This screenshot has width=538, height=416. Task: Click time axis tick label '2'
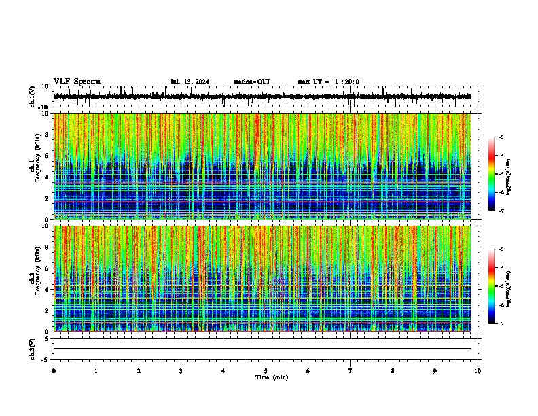click(139, 371)
